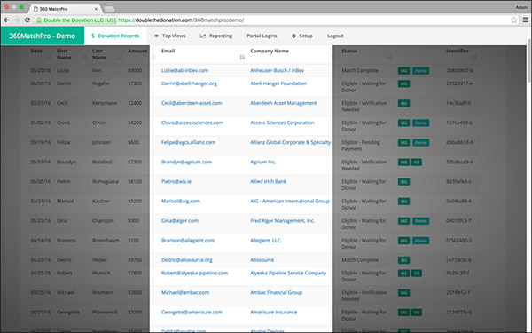
Task: Sort by Date column arrows
Action: click(49, 58)
